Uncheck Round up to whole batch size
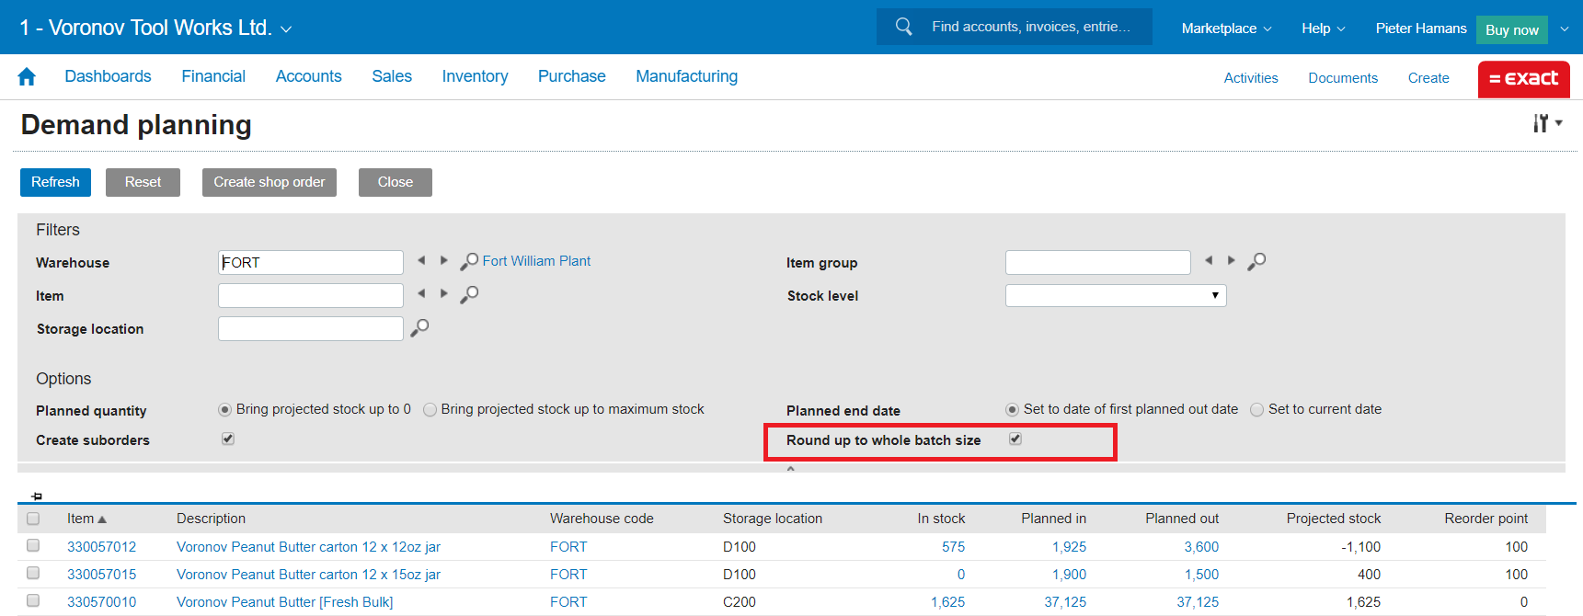Viewport: 1583px width, 616px height. click(1015, 439)
